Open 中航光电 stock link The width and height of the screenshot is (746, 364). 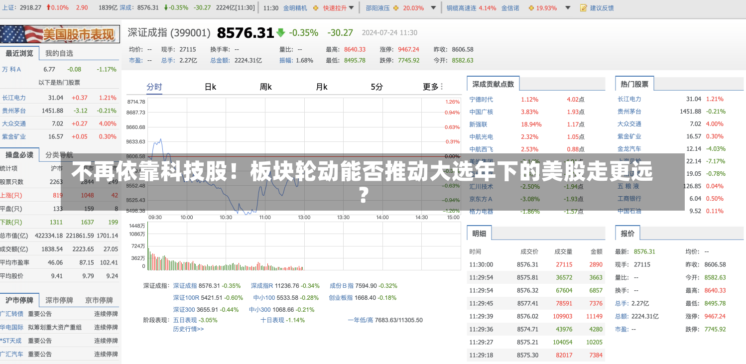point(481,136)
